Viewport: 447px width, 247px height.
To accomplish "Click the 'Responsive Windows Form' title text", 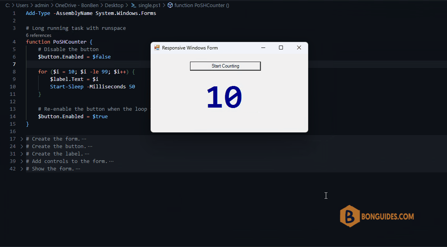I will pos(190,48).
